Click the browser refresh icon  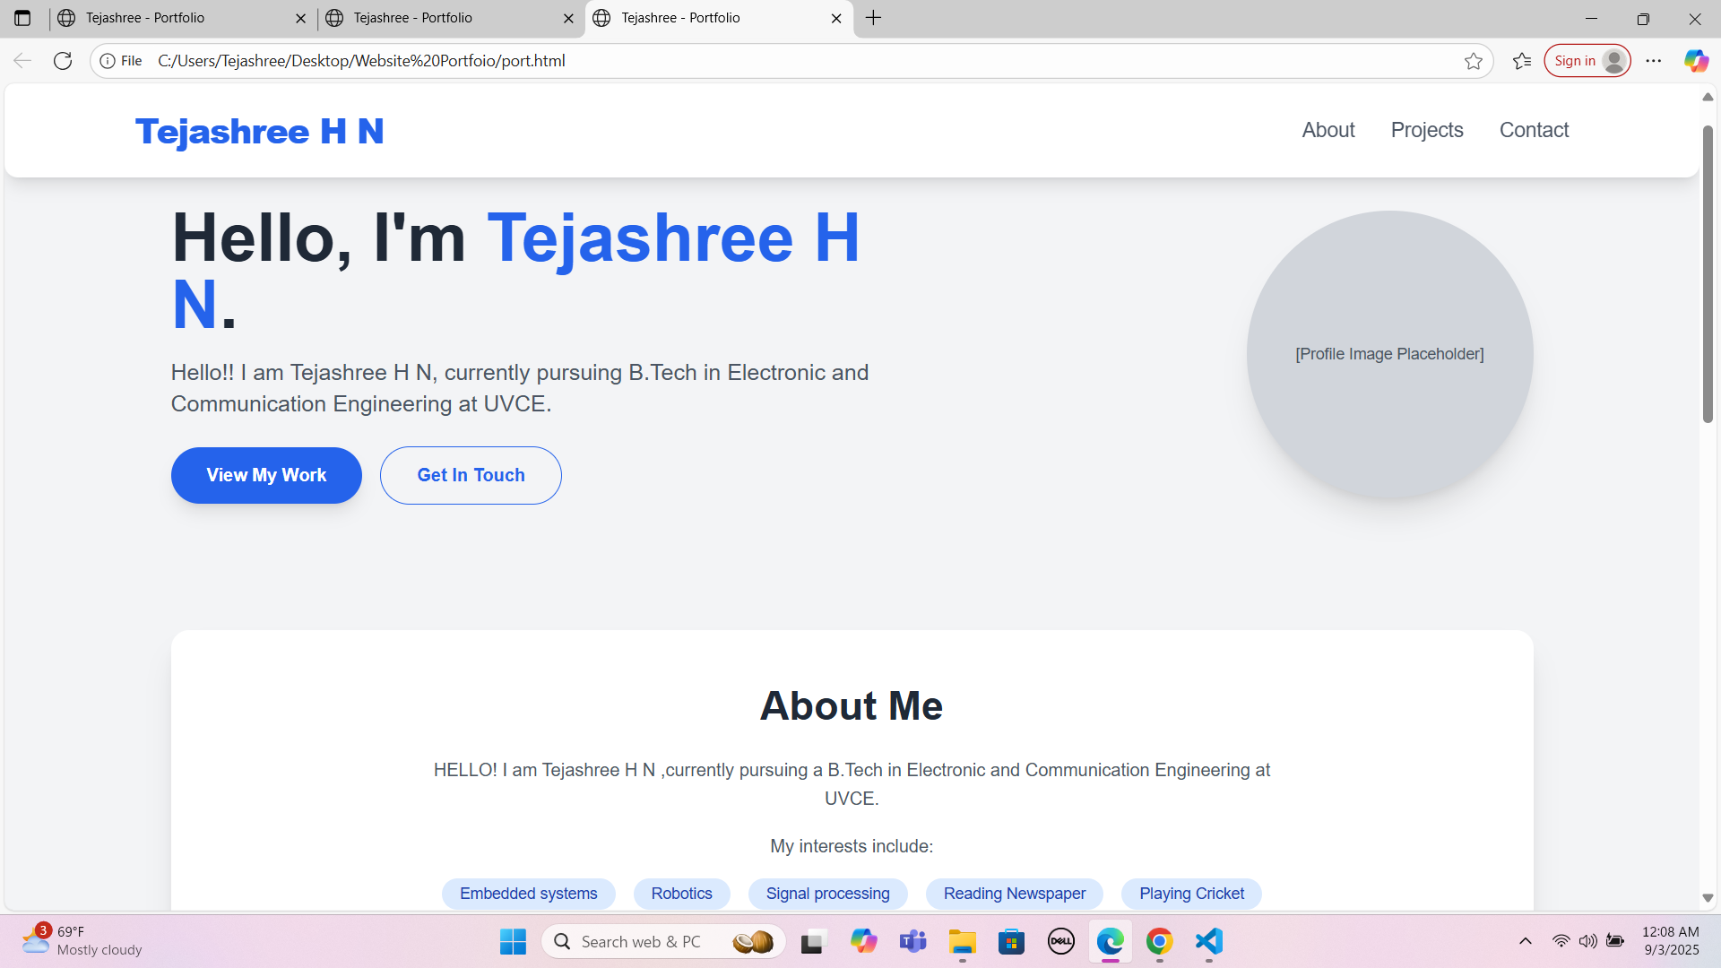pos(63,61)
